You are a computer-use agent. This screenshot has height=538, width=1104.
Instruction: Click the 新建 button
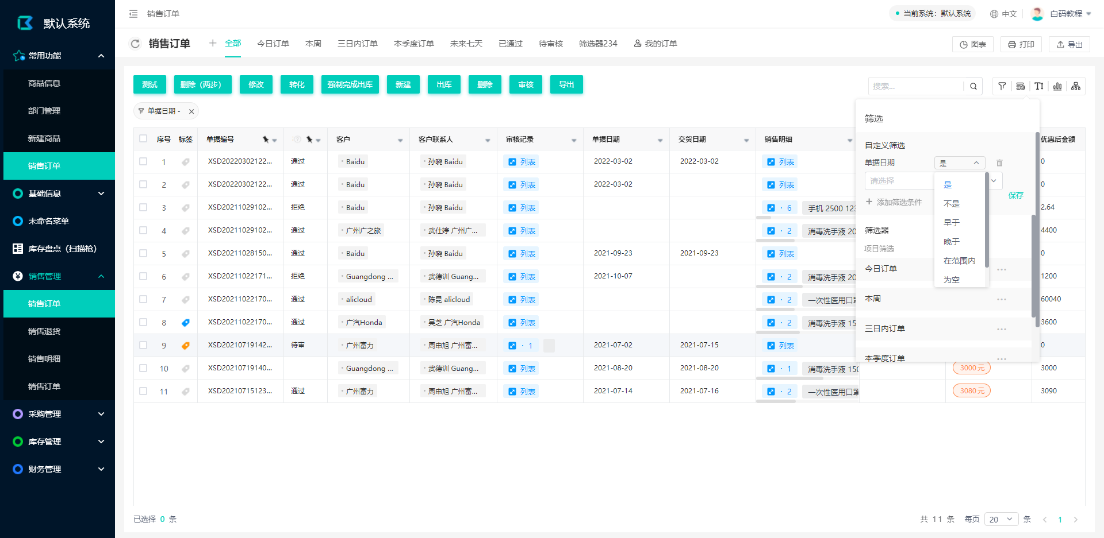click(x=403, y=84)
